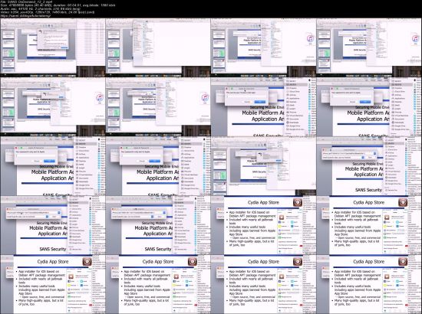Screen dimensions: 422x314
Task: Open the URL field dropdown in the twelfth frame dialog
Action: (374, 153)
